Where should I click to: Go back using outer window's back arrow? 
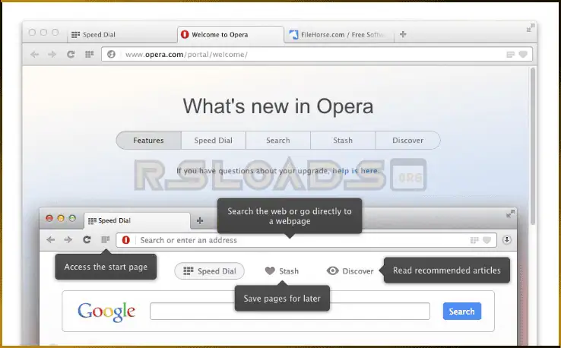click(x=35, y=55)
